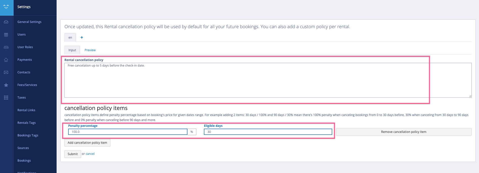479x173 pixels.
Task: Click the cancel link
Action: pyautogui.click(x=90, y=154)
